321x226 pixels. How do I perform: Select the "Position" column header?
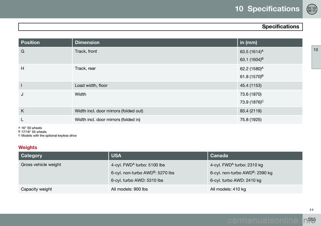(x=45, y=42)
